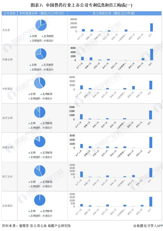Select the 钱江生化 patent pie chart

click(40, 171)
